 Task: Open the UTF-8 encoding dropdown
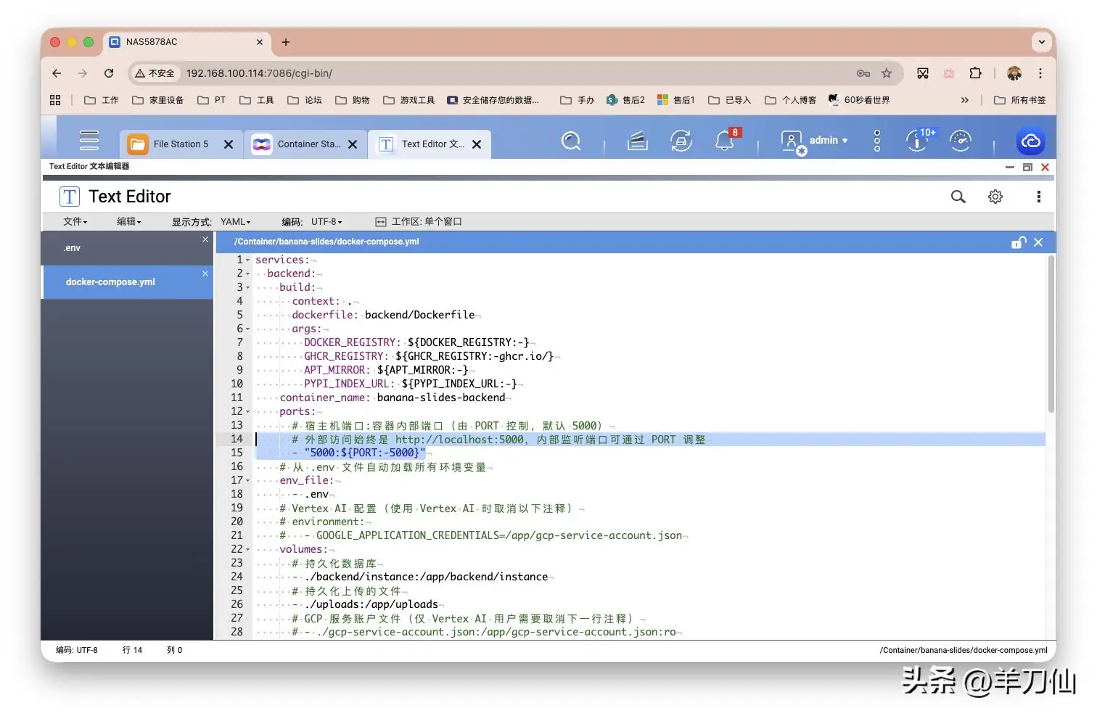coord(326,221)
